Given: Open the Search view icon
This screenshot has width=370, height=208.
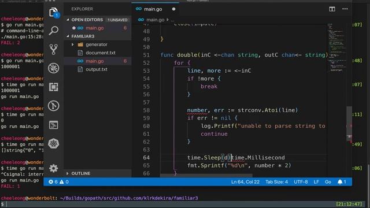Looking at the screenshot, I should (x=54, y=31).
